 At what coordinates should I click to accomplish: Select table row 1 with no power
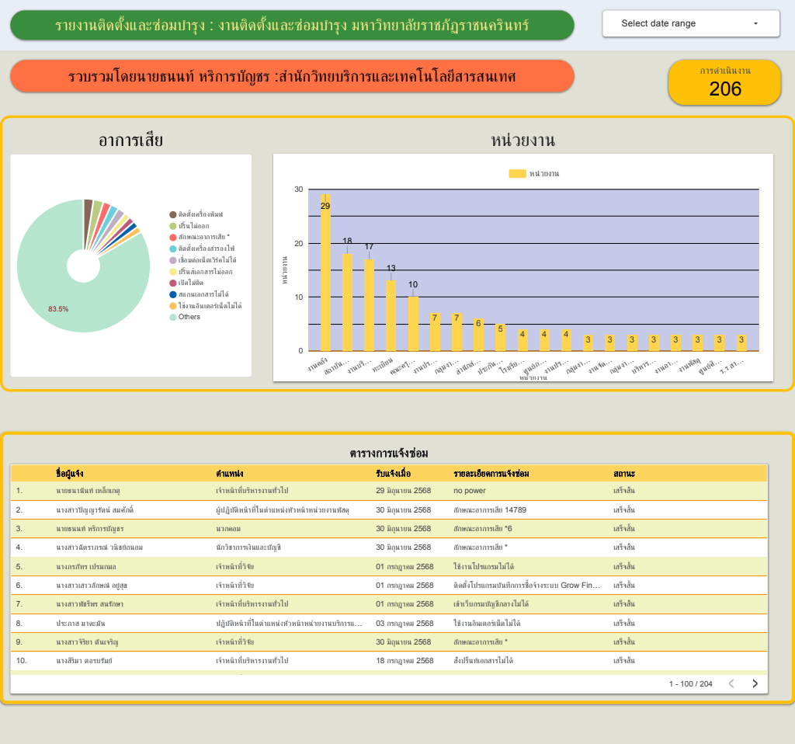coord(389,491)
